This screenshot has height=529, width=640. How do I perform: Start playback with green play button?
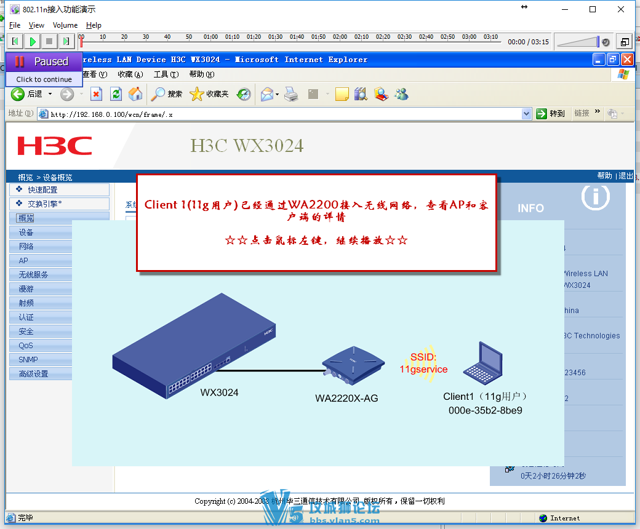coord(32,41)
